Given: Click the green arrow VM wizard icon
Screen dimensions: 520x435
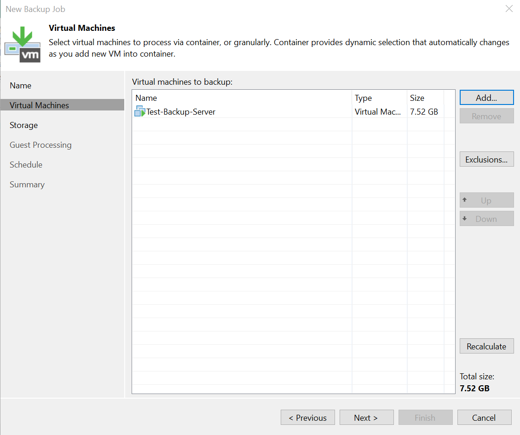Looking at the screenshot, I should click(x=22, y=45).
